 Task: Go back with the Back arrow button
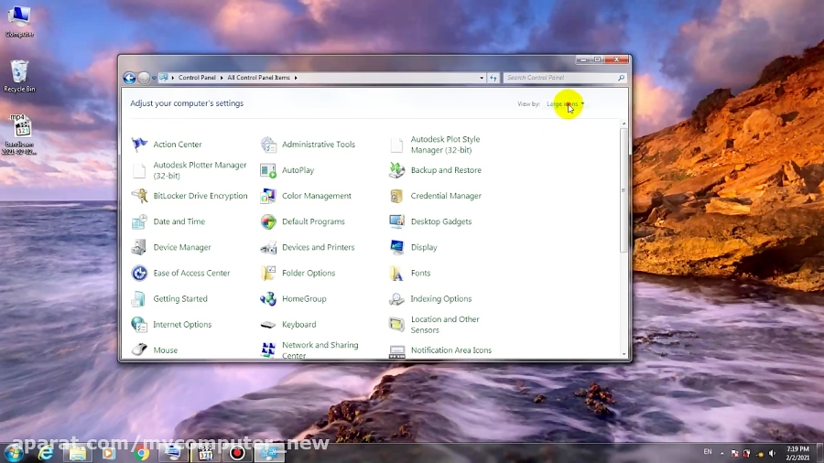(129, 78)
